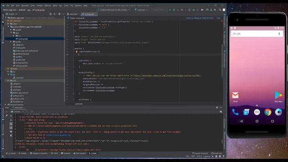Click yellow lightbulb beside compileSdkVersion
The image size is (288, 162).
(x=76, y=52)
